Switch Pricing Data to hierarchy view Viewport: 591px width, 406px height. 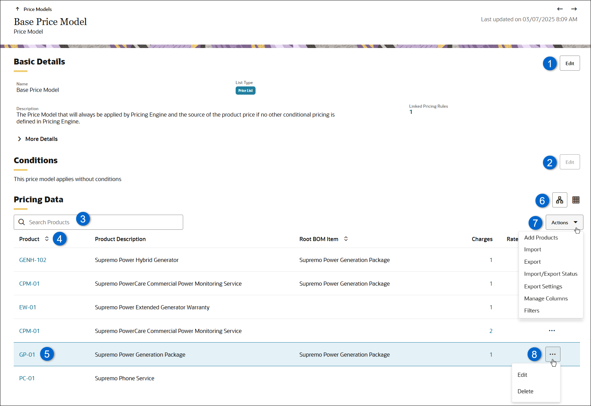pyautogui.click(x=560, y=200)
